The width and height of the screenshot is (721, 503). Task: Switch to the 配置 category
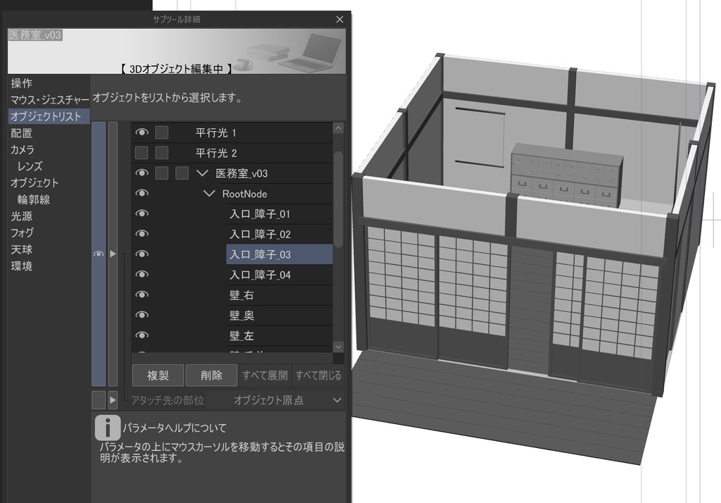[20, 132]
